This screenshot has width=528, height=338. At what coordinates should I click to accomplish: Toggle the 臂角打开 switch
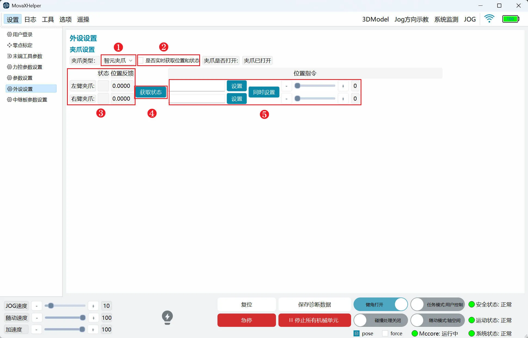[380, 305]
